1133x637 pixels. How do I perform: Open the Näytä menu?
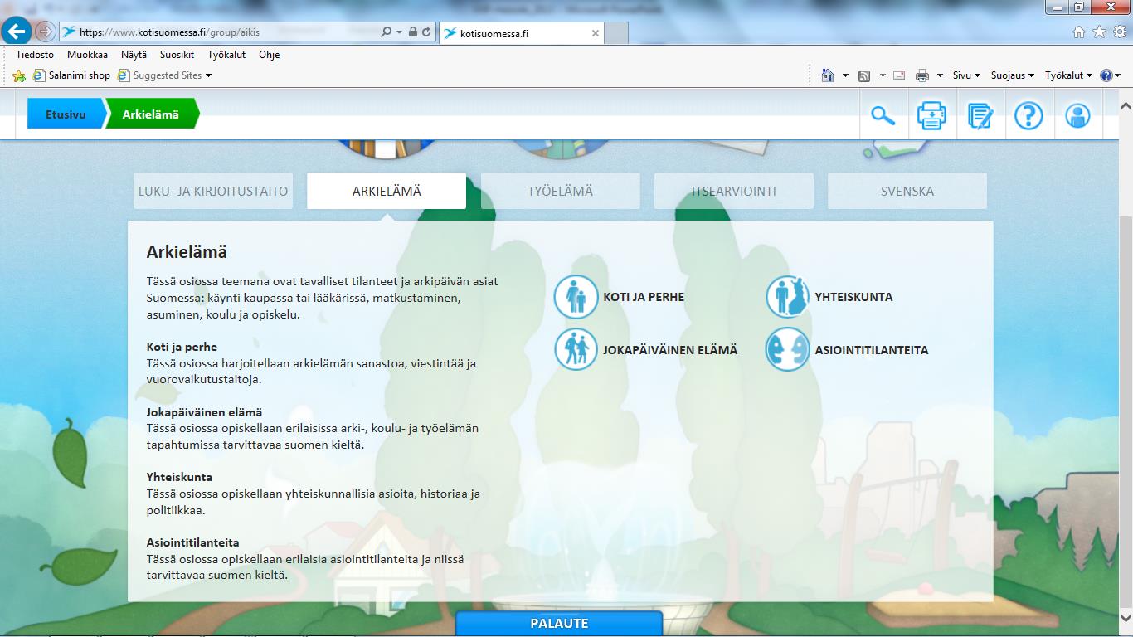pyautogui.click(x=134, y=55)
